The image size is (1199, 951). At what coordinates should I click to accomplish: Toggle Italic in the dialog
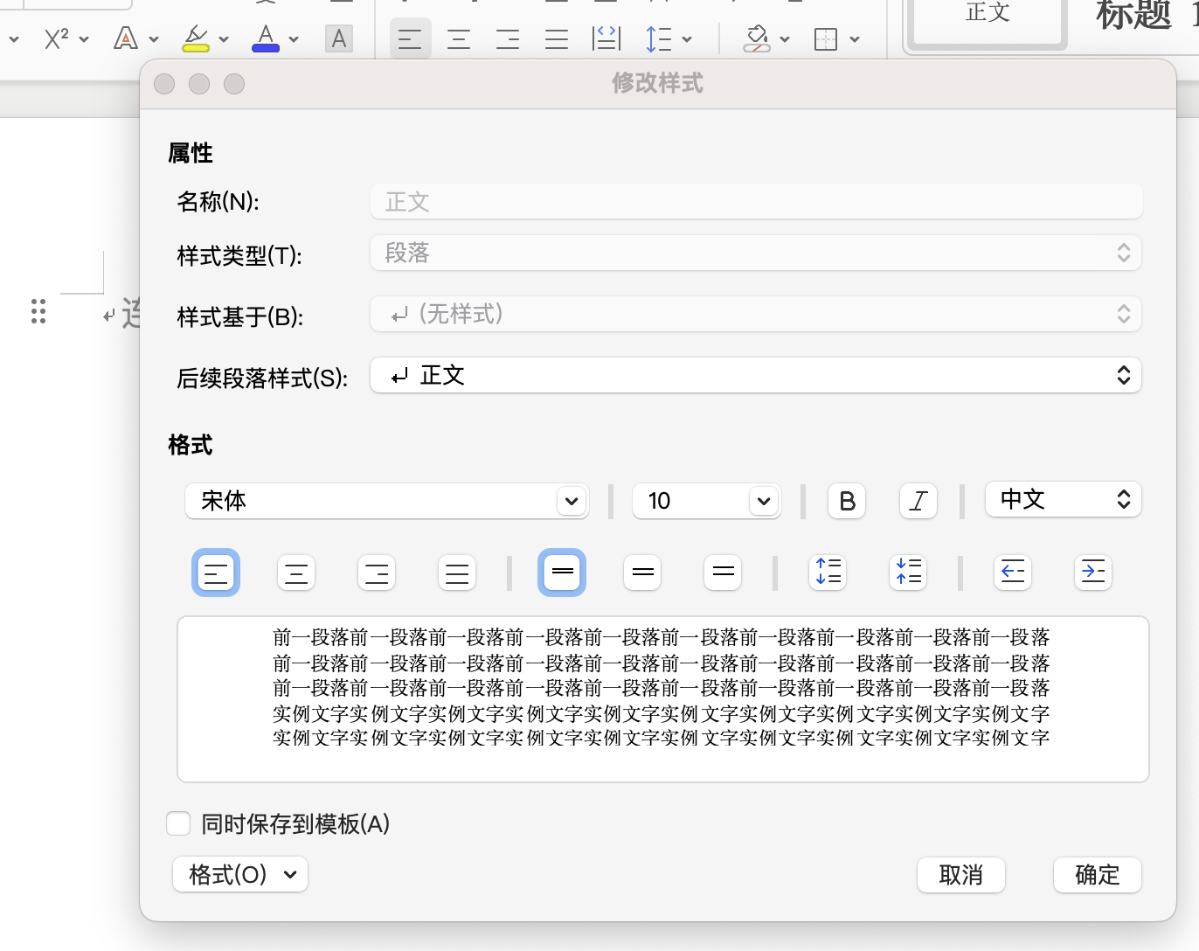918,501
